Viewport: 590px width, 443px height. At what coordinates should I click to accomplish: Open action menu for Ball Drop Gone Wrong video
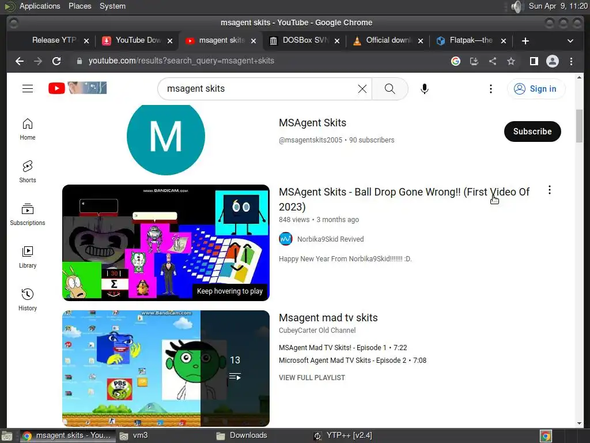point(549,190)
